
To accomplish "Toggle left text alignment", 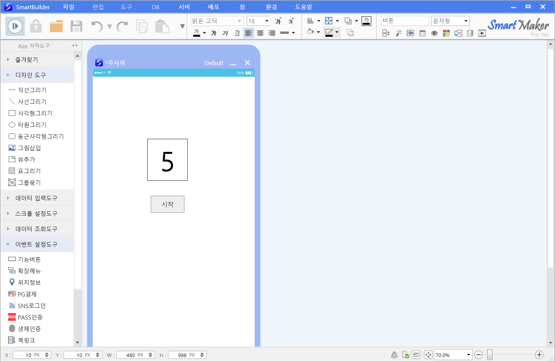I will click(x=249, y=33).
